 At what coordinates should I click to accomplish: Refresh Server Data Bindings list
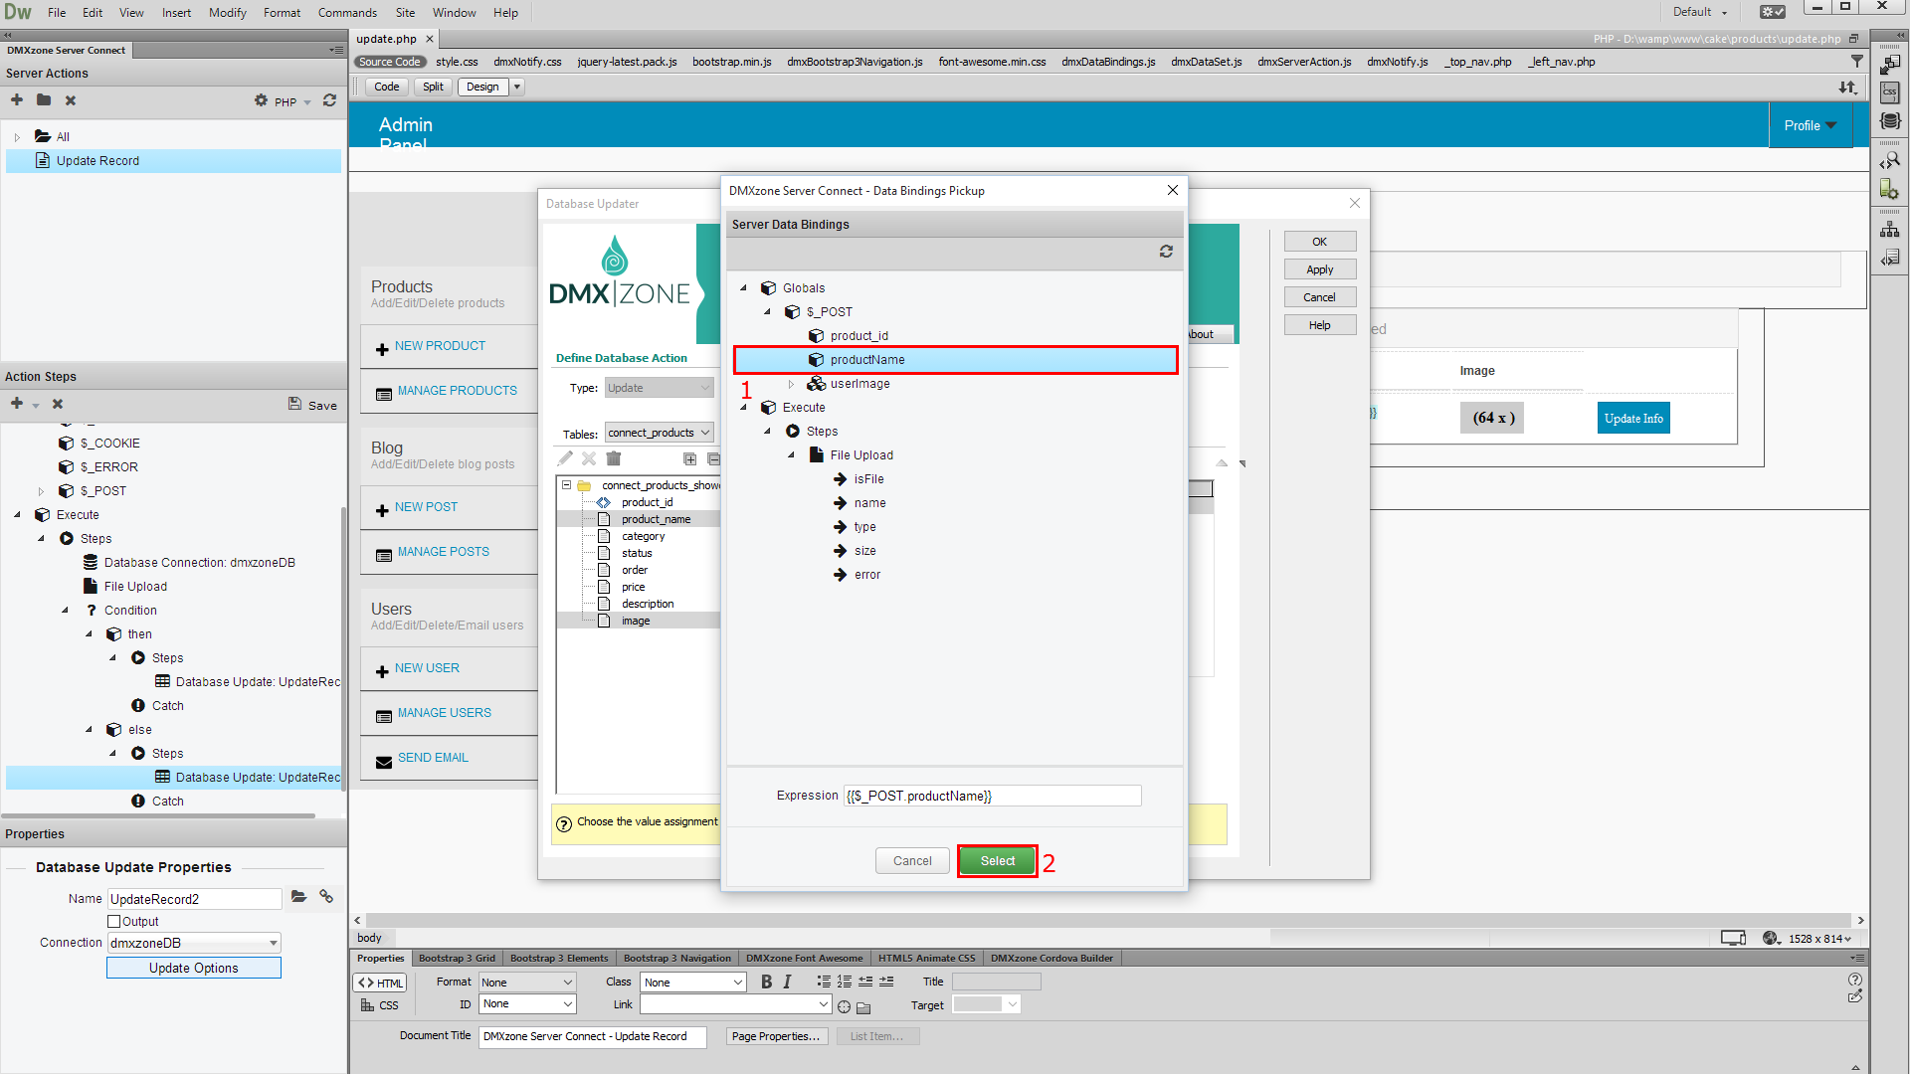pos(1166,252)
